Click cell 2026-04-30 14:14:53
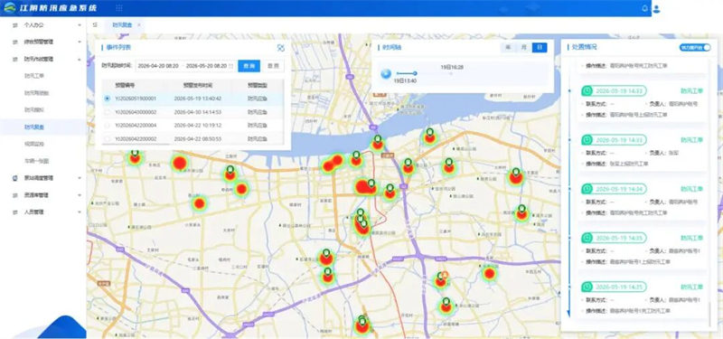Screen dimensions: 723x339 (197, 112)
